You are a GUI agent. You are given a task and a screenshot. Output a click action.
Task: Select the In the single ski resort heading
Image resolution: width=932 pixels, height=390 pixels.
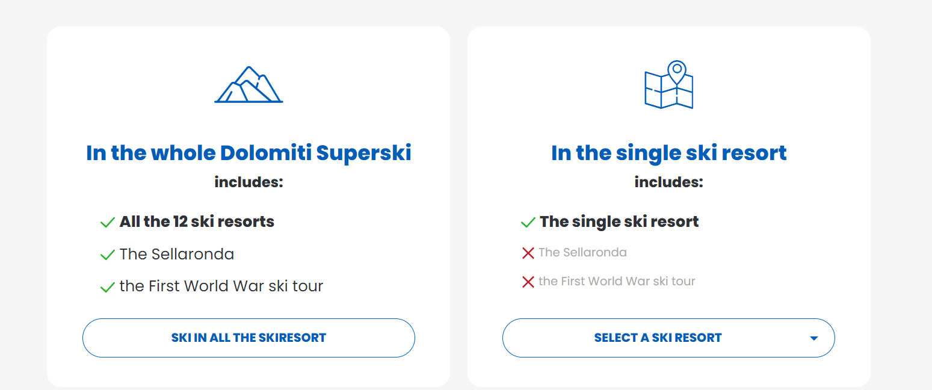click(668, 153)
